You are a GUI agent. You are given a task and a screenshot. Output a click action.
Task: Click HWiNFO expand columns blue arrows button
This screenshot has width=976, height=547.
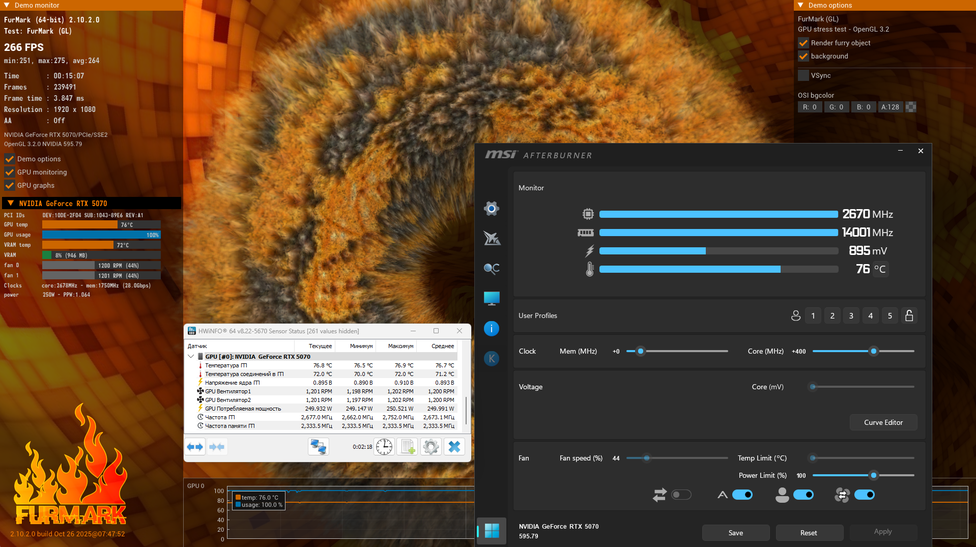(x=195, y=447)
